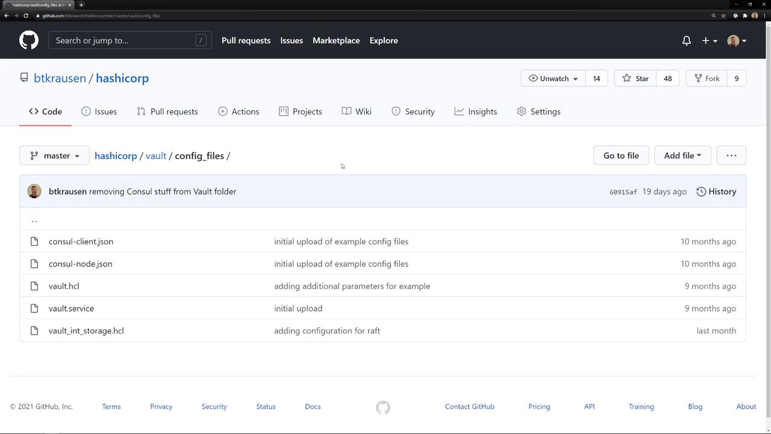Navigate to parent directory via double dots
771x434 pixels.
[34, 219]
